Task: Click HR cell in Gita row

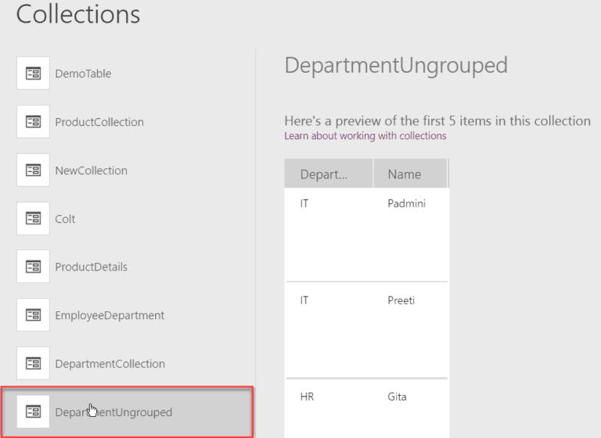Action: click(307, 397)
